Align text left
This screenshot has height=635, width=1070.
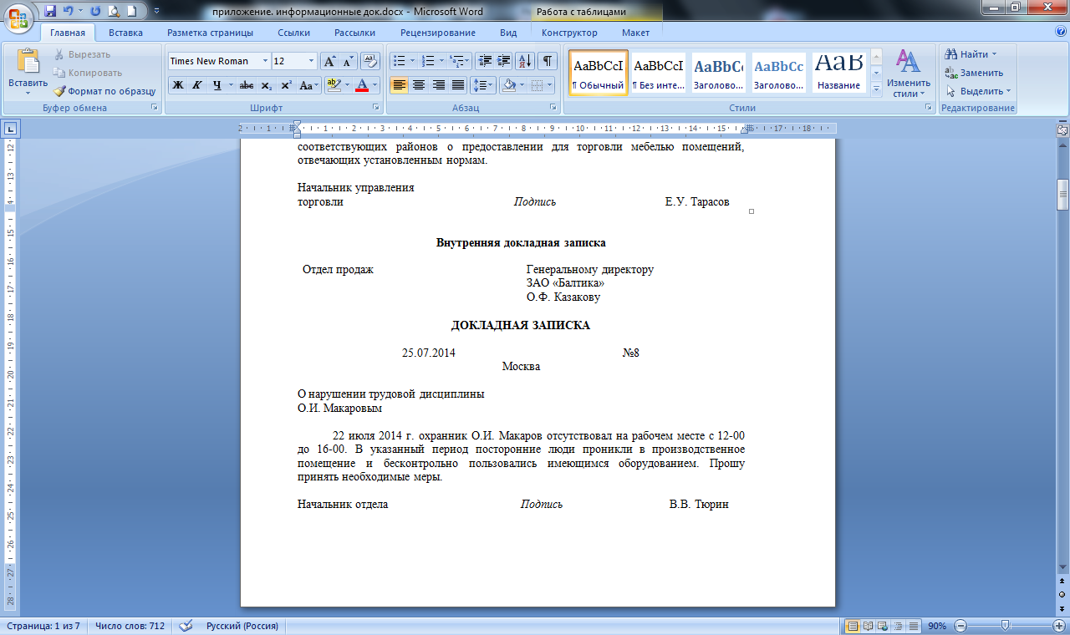tap(400, 85)
